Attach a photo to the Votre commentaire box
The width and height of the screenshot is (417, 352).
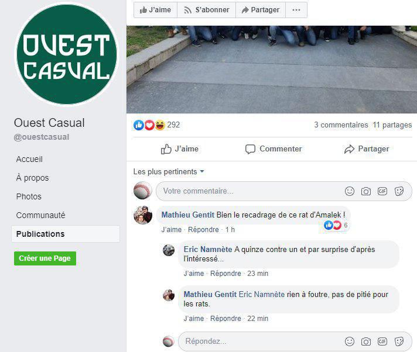point(366,191)
